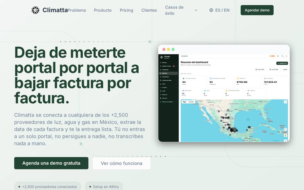Click the Bandeja sidebar item in preview
The image size is (304, 190).
tap(168, 62)
